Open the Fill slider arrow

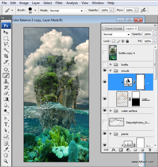pos(154,41)
